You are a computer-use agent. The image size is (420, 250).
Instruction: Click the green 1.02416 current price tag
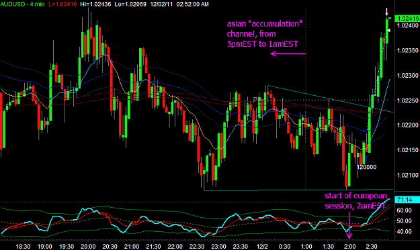pos(407,19)
